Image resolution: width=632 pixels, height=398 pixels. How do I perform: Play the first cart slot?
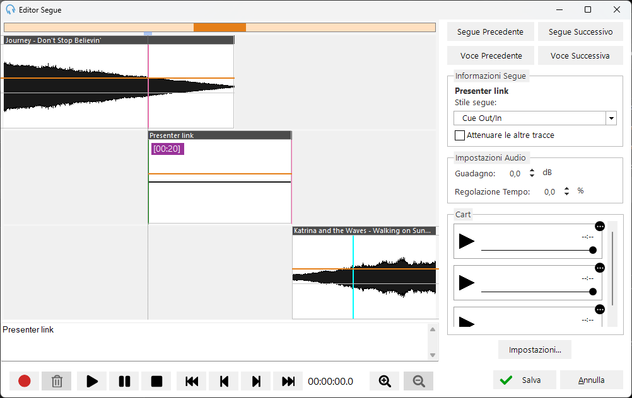pos(467,241)
